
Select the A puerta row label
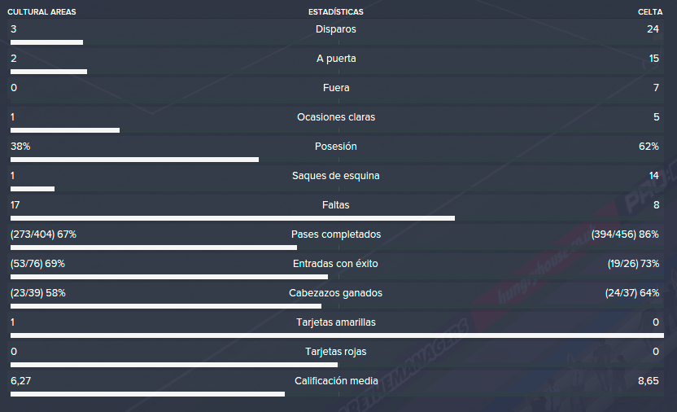(336, 59)
